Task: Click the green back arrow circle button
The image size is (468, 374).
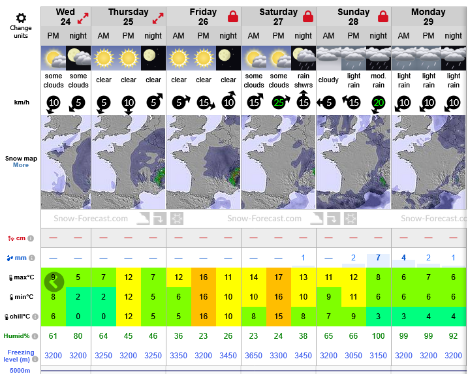Action: (54, 281)
